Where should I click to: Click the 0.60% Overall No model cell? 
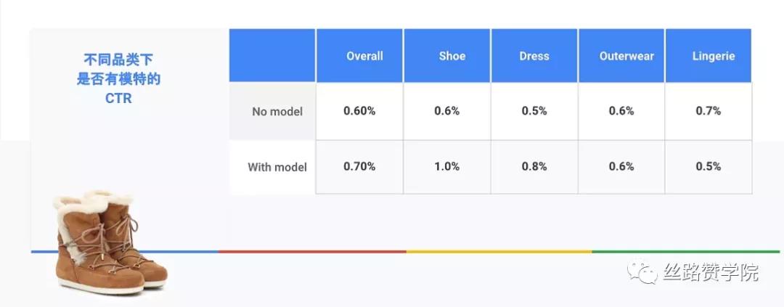click(359, 111)
